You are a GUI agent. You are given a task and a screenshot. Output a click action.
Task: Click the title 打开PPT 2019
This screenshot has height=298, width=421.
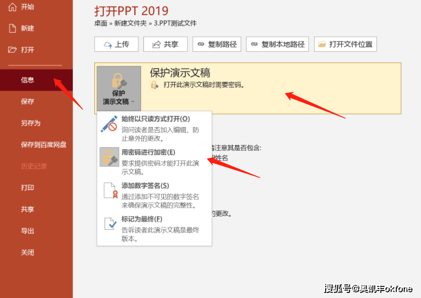(131, 11)
